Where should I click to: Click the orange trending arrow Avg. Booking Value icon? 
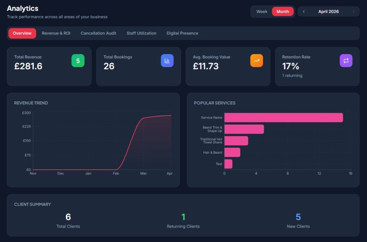click(257, 60)
